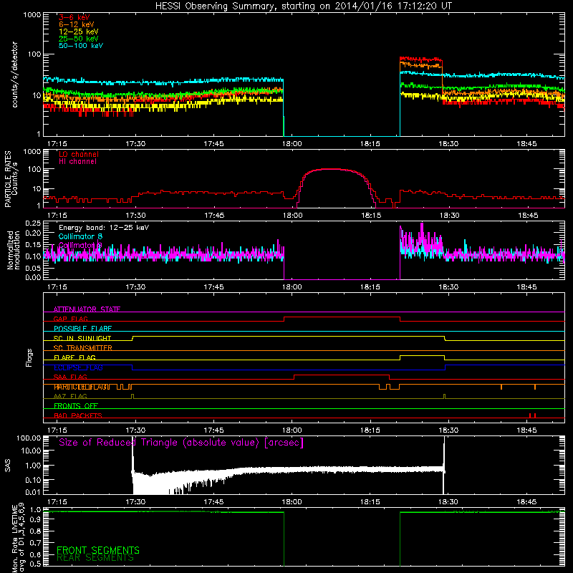This screenshot has width=573, height=573.
Task: Click the GAP FLAG label
Action: 71,319
